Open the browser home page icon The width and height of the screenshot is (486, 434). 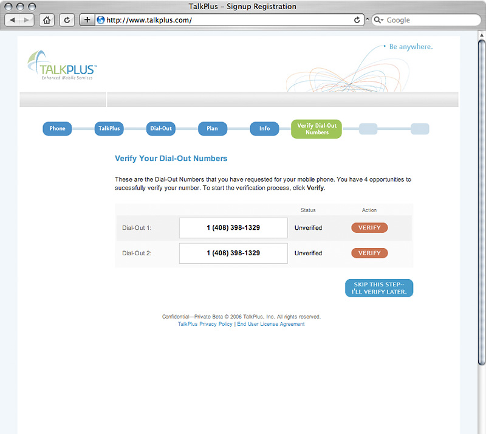point(47,20)
